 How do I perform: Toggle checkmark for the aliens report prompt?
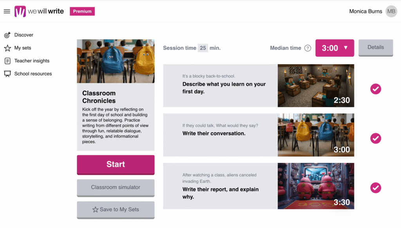pos(376,188)
